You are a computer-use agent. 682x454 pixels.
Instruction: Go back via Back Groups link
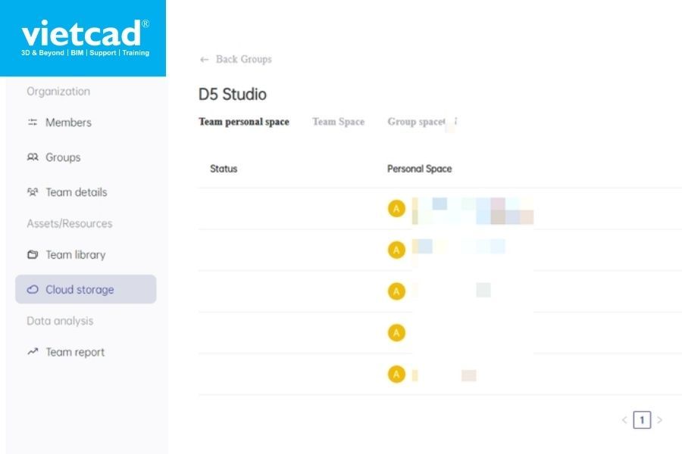click(x=243, y=59)
